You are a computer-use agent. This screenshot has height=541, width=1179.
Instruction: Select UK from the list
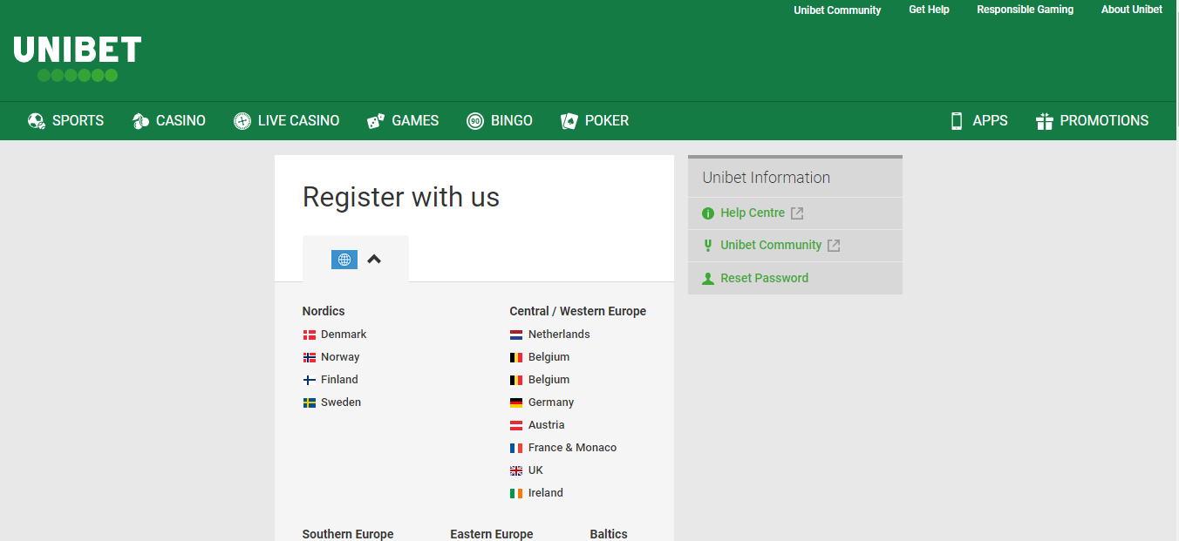point(535,470)
